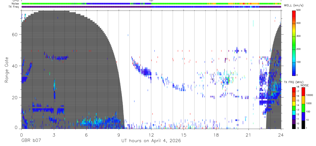316x146 pixels.
Task: Click the WID⊥ (km/s) color bar
Action: point(294,43)
